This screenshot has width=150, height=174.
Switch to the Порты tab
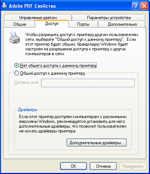tap(83, 24)
